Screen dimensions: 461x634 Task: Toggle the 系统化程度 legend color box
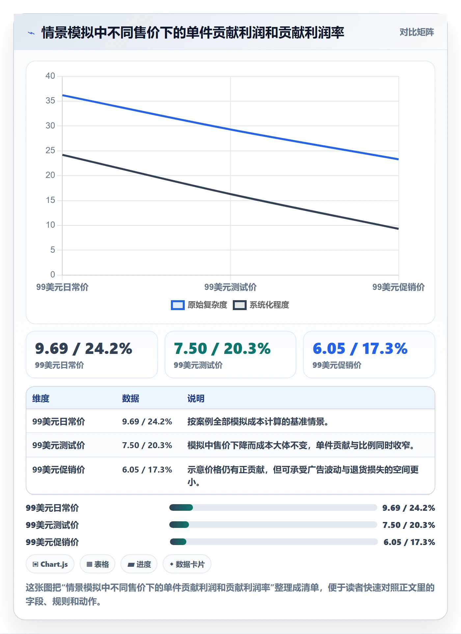coord(239,305)
